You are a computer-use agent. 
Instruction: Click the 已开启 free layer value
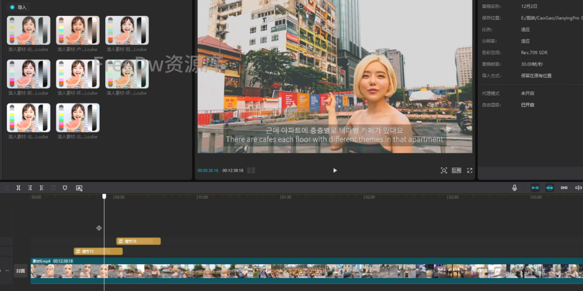528,105
